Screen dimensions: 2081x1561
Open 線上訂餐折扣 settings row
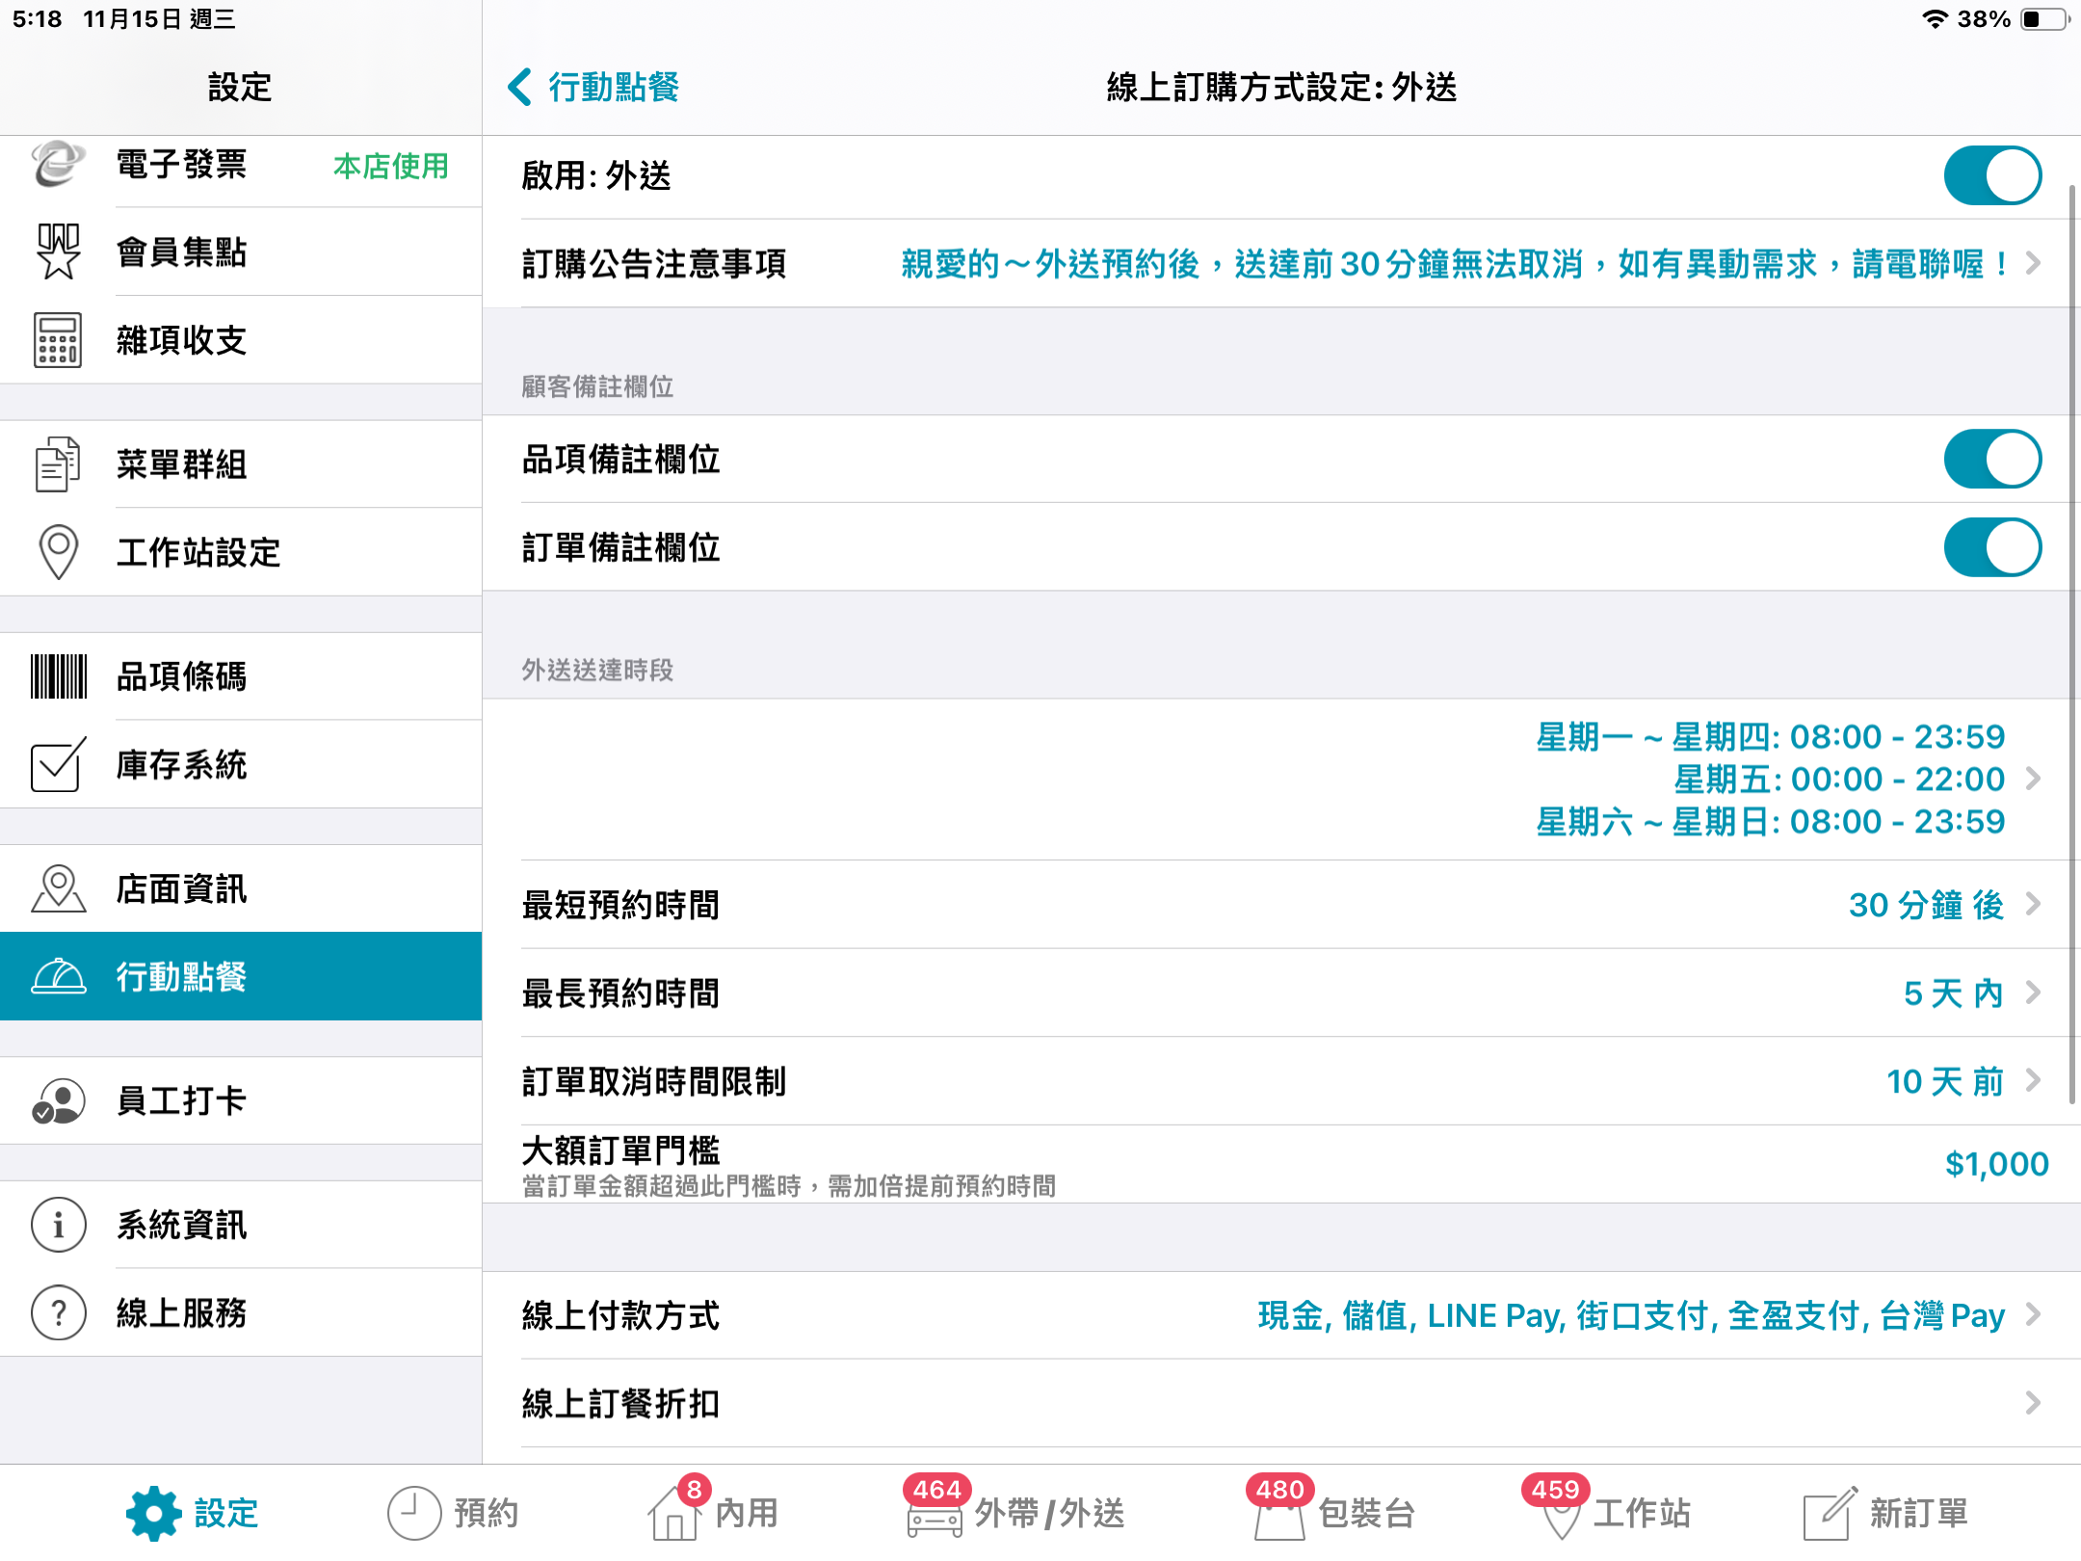(x=1281, y=1404)
